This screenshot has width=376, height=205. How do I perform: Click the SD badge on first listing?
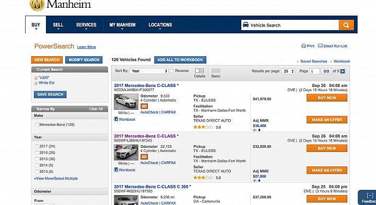(x=144, y=106)
